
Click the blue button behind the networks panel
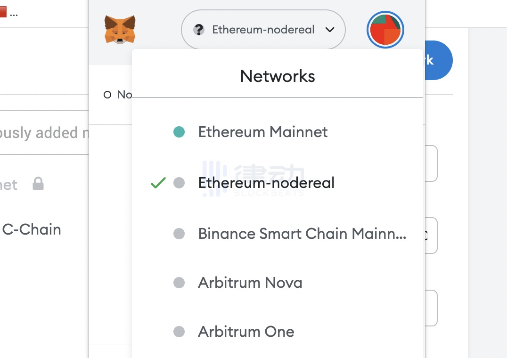point(439,60)
